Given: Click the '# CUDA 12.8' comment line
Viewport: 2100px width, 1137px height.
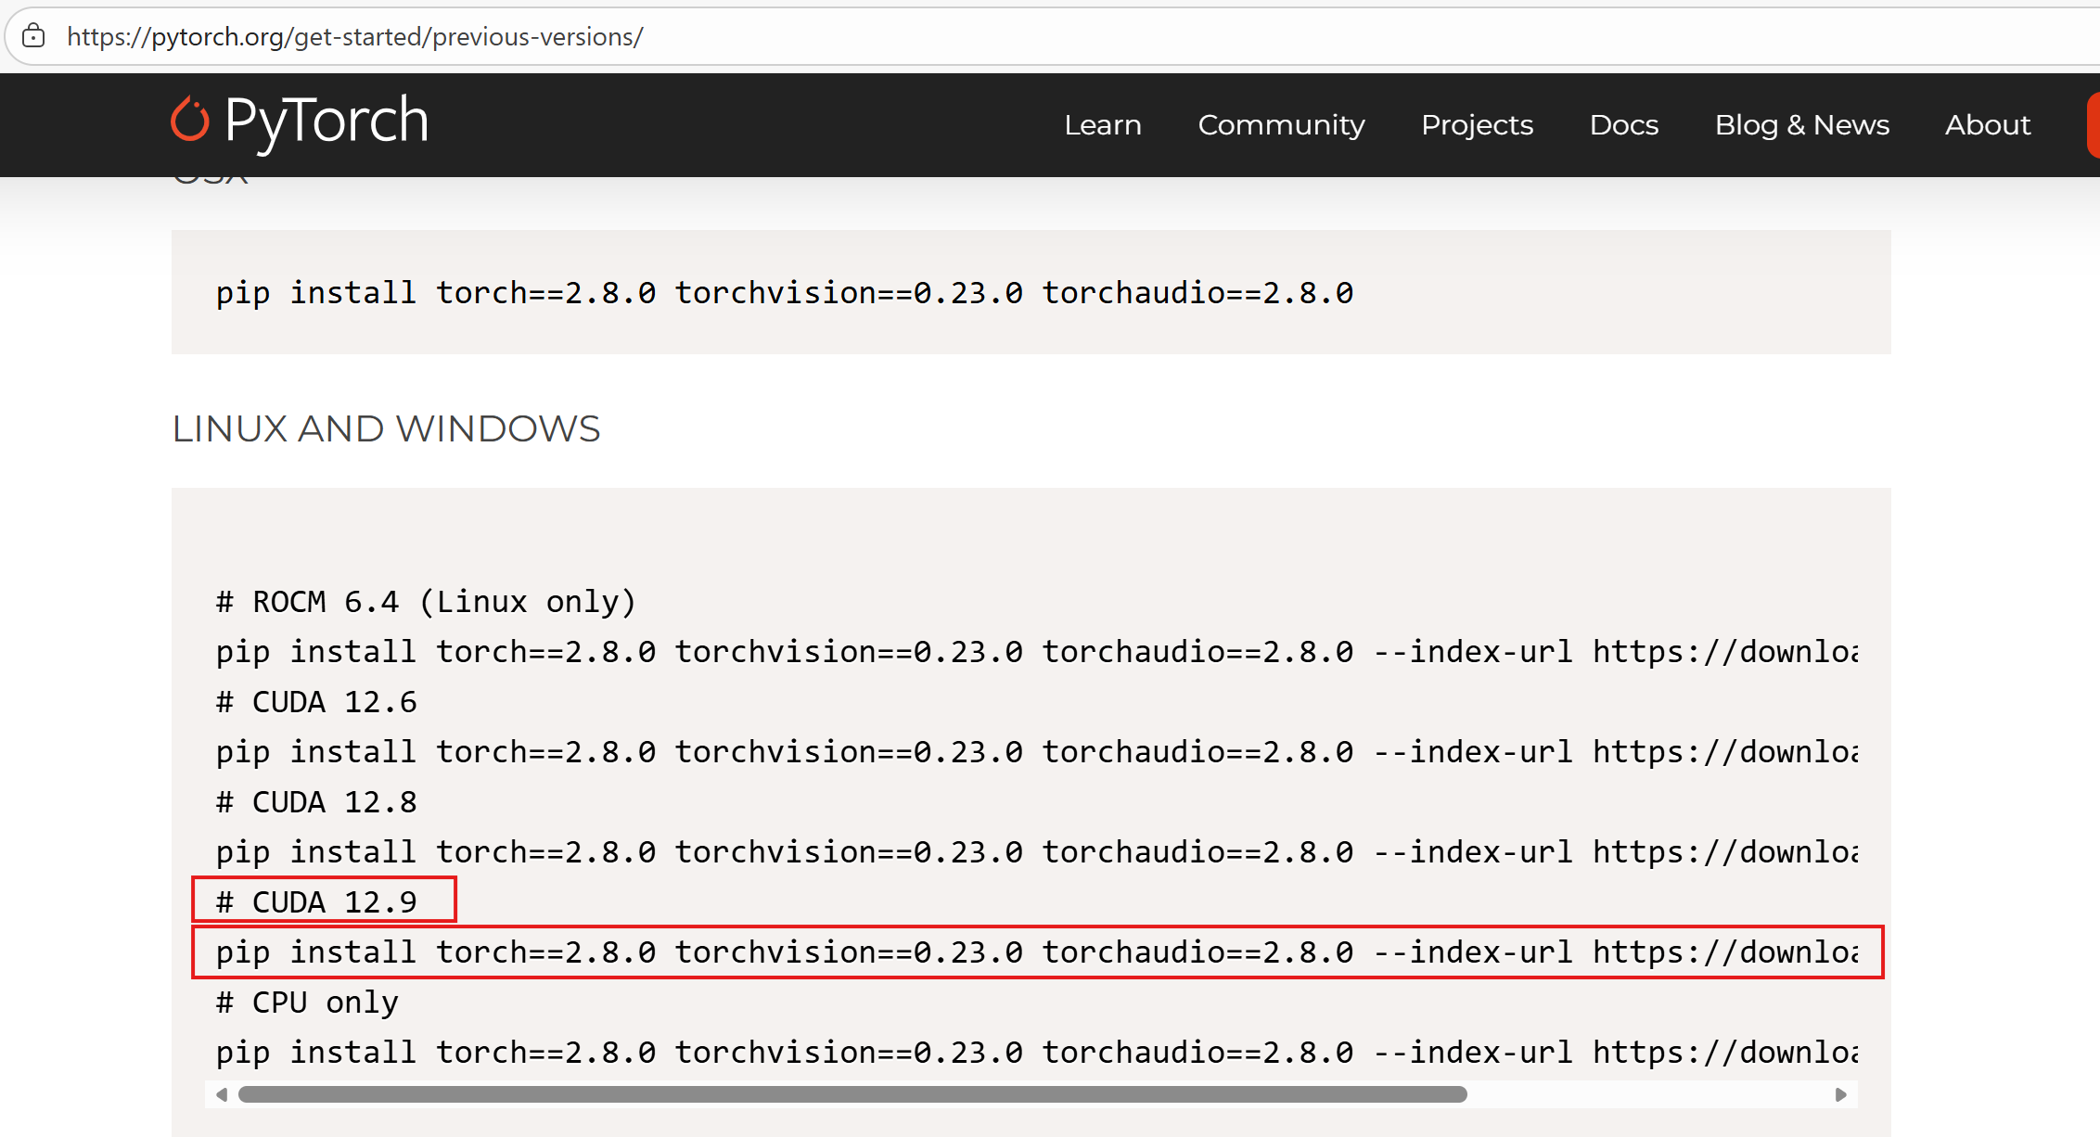Looking at the screenshot, I should coord(316,802).
